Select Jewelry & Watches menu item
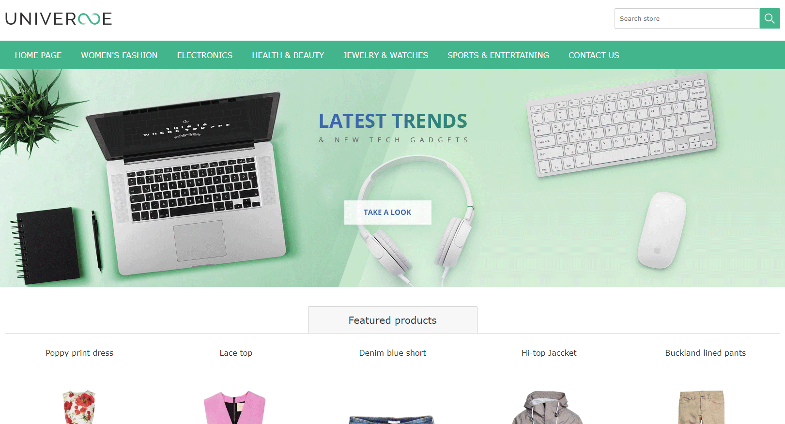The height and width of the screenshot is (424, 785). (x=385, y=55)
